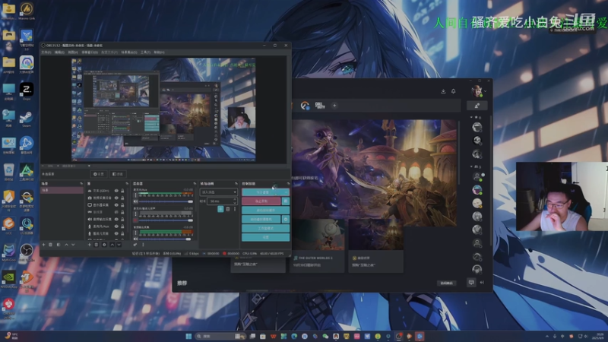
Task: Click the add friend button in Battle.net
Action: point(477,106)
